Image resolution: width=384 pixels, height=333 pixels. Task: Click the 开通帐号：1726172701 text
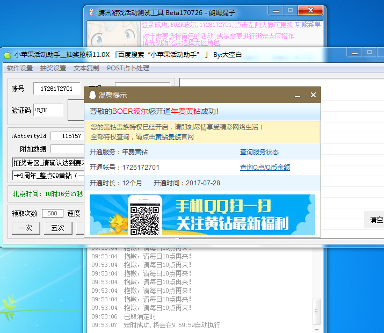point(125,168)
